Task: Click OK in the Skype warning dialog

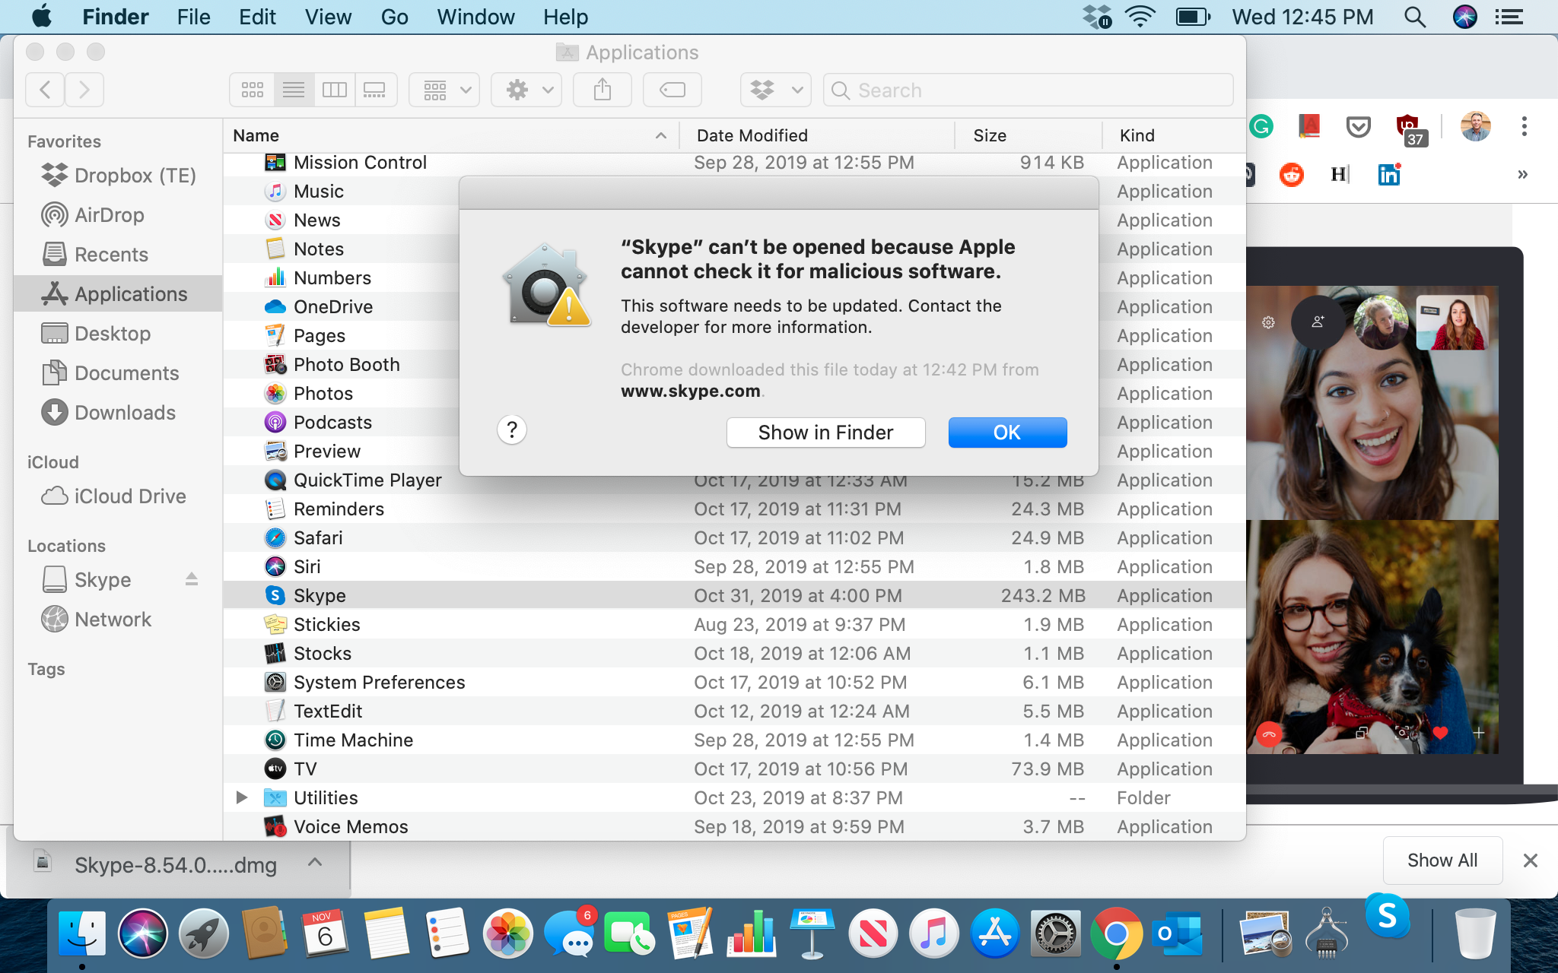Action: click(x=1007, y=433)
